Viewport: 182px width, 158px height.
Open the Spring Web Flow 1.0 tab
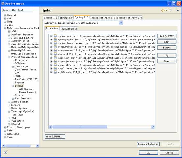[103, 18]
